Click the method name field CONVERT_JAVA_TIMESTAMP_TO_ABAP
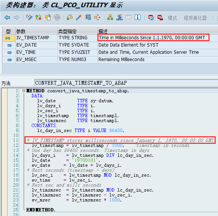218x216 pixels. (x=126, y=83)
